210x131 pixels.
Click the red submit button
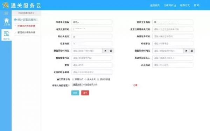point(85,93)
